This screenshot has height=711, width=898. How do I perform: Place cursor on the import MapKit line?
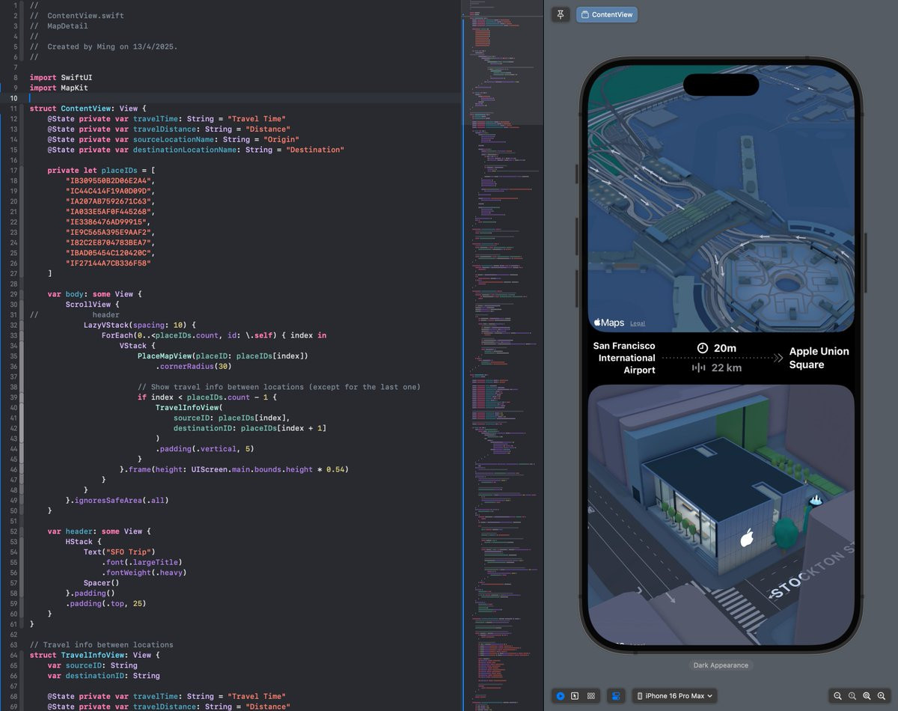tap(58, 88)
